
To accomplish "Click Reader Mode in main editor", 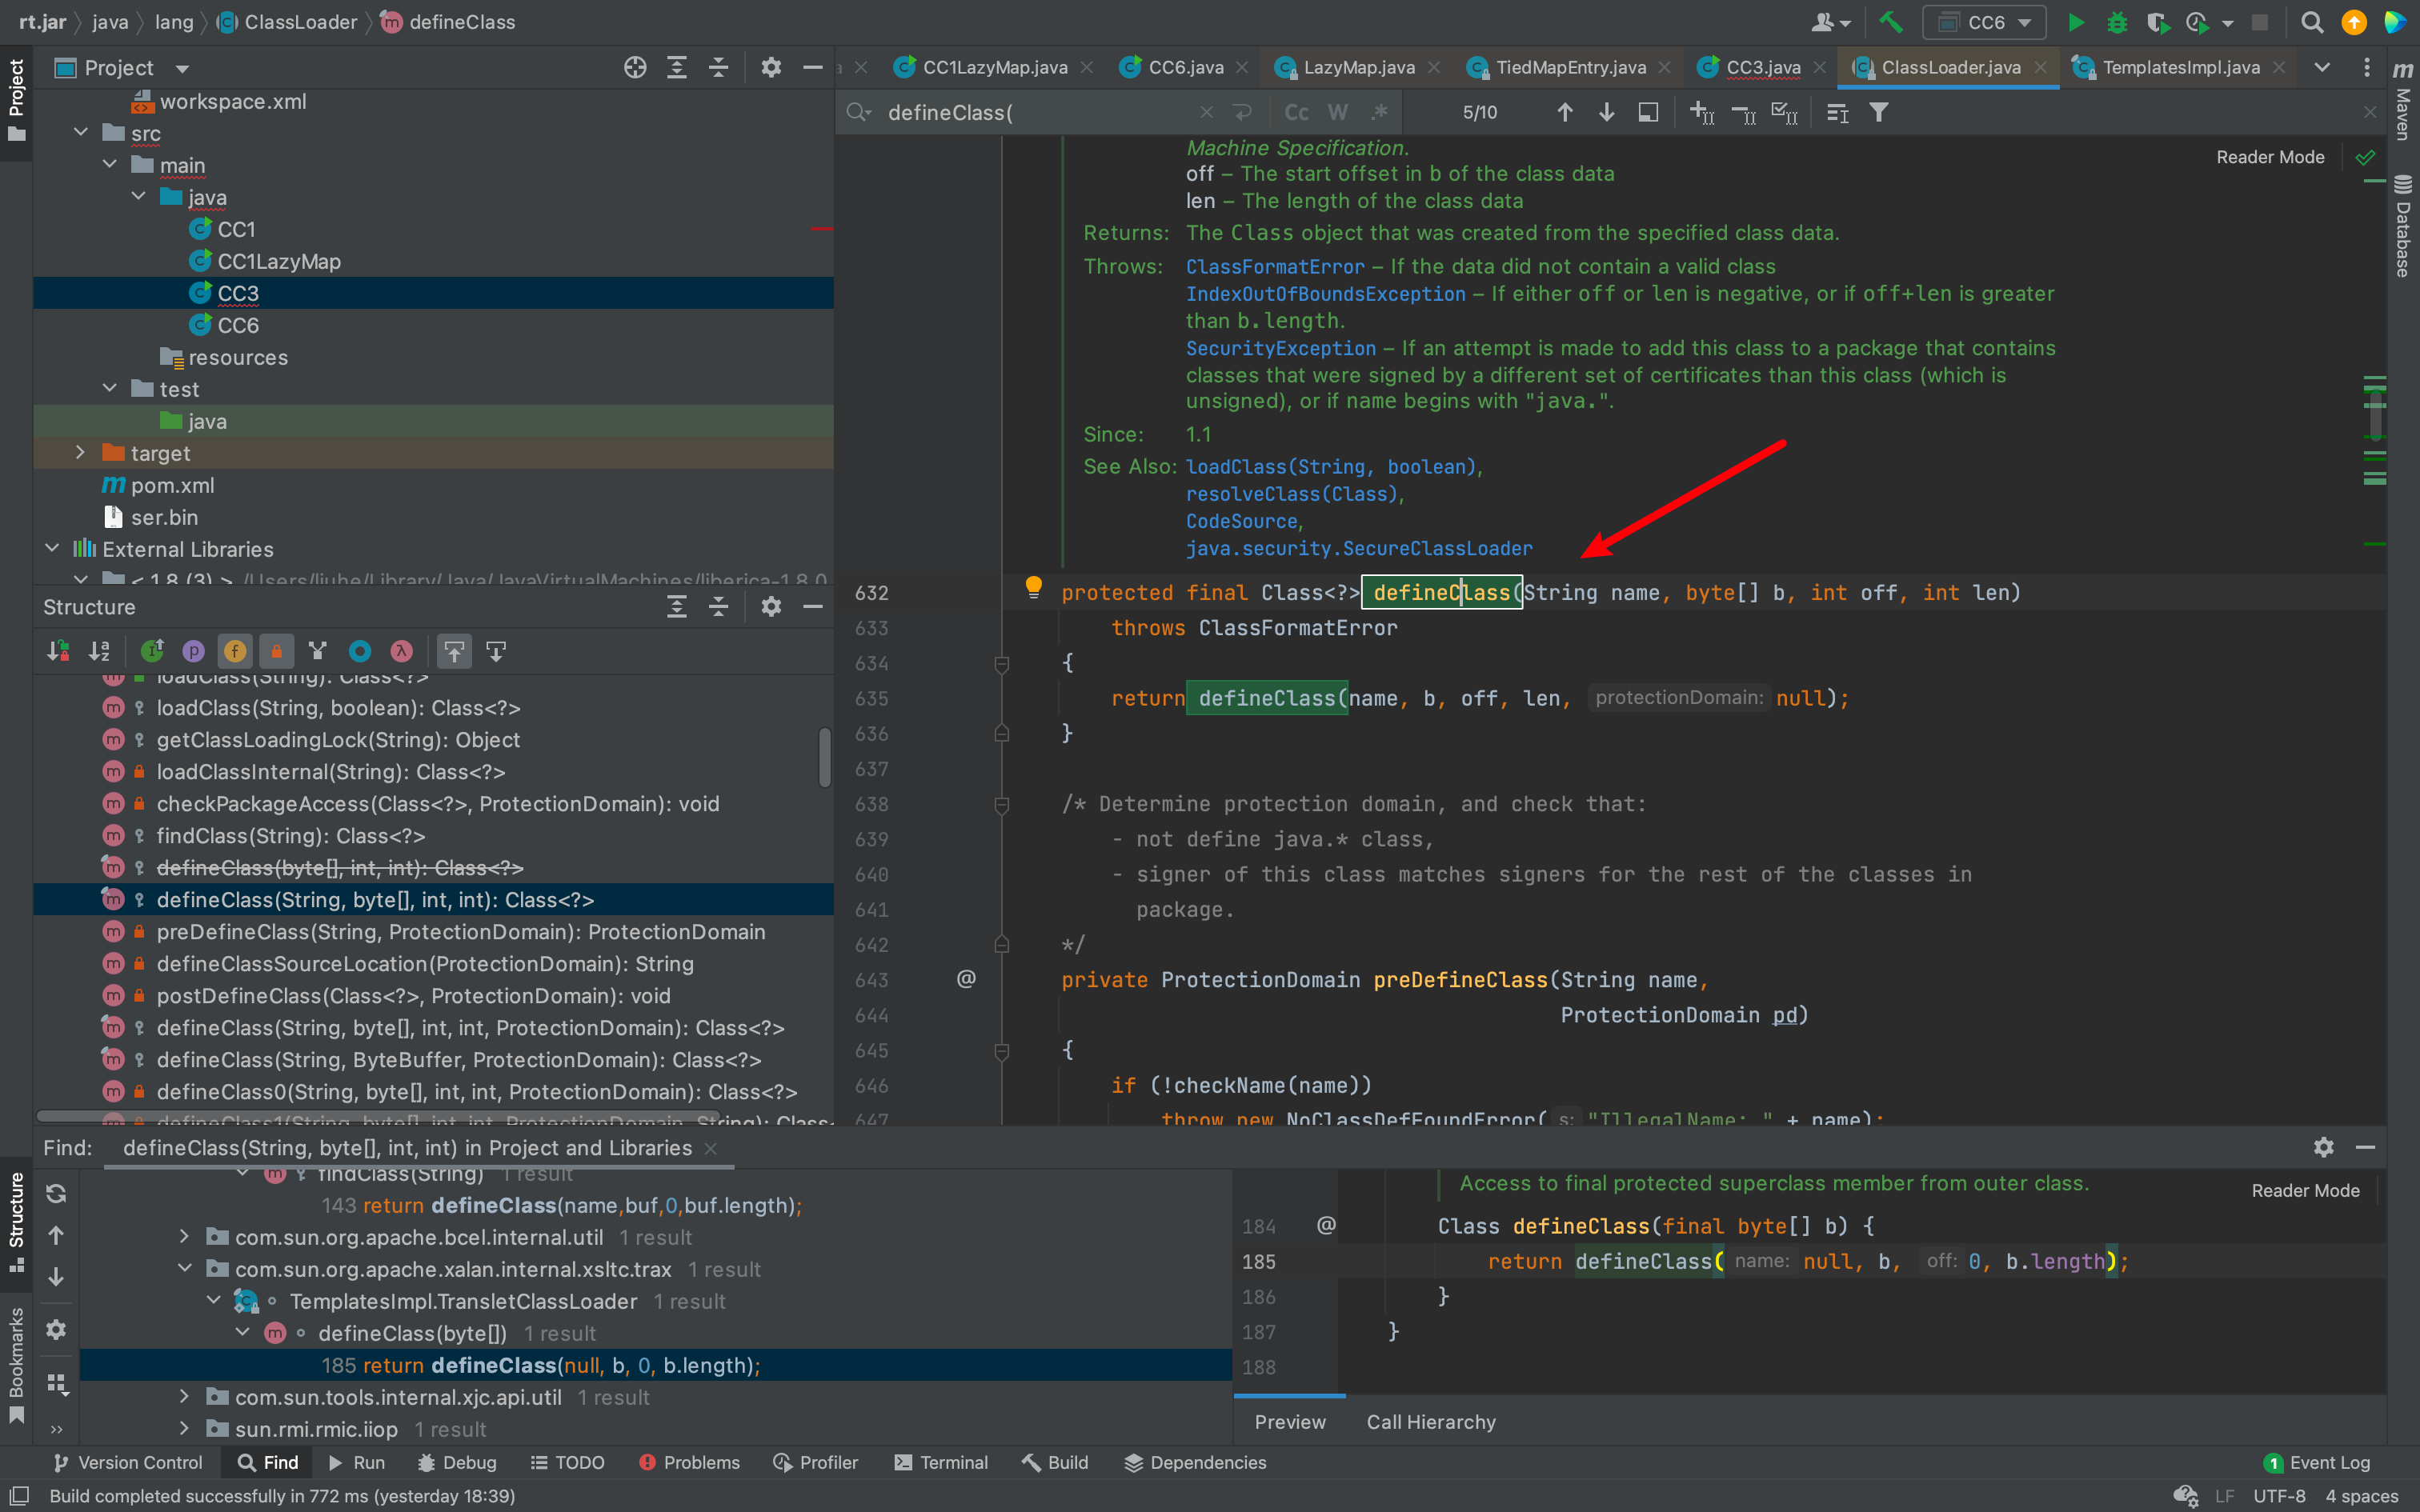I will pyautogui.click(x=2270, y=157).
